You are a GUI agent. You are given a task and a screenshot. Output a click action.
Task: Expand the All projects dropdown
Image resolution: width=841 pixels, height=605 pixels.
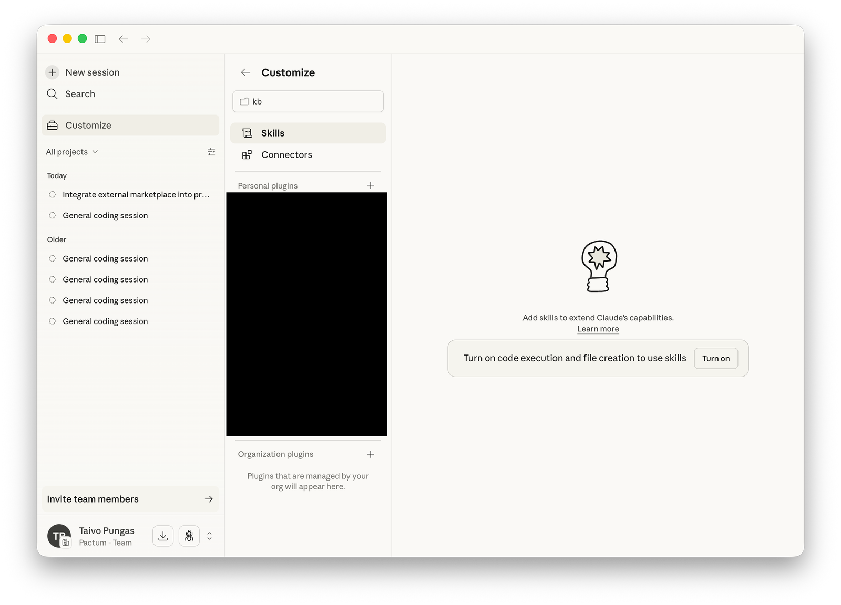pos(71,151)
